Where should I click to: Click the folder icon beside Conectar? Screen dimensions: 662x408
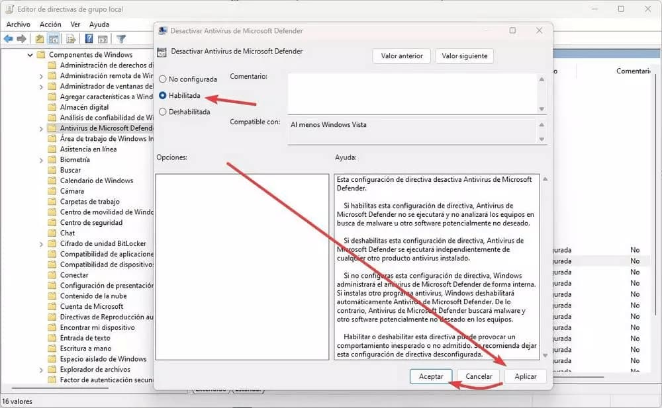click(52, 275)
